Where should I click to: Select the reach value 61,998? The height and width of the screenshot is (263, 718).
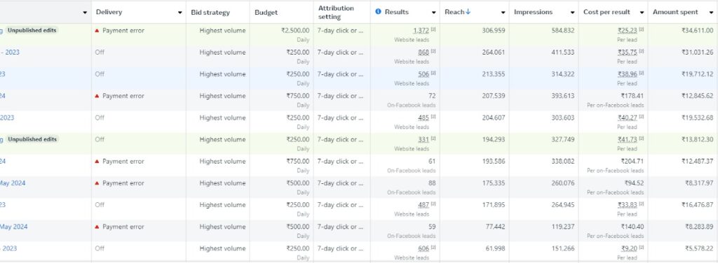(x=496, y=248)
